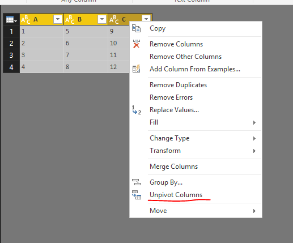This screenshot has height=243, width=293.
Task: Expand the Fill submenu arrow
Action: point(254,122)
